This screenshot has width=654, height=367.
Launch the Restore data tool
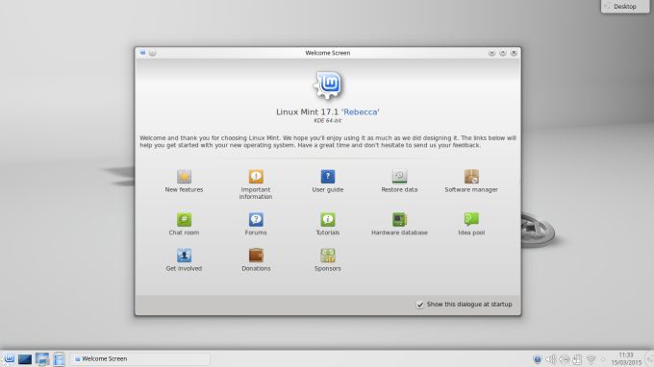pyautogui.click(x=399, y=176)
